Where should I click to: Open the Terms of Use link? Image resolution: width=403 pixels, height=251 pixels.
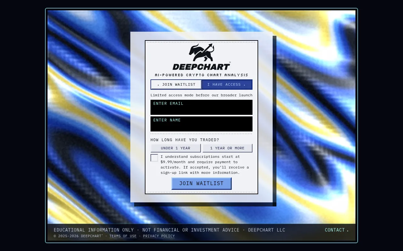click(123, 236)
